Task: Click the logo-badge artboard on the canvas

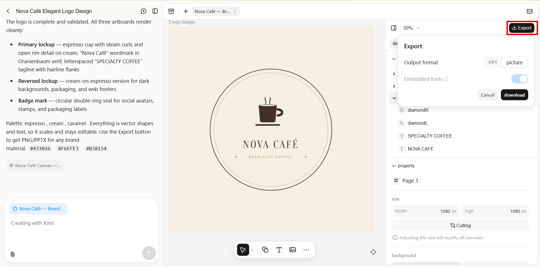Action: pyautogui.click(x=271, y=130)
